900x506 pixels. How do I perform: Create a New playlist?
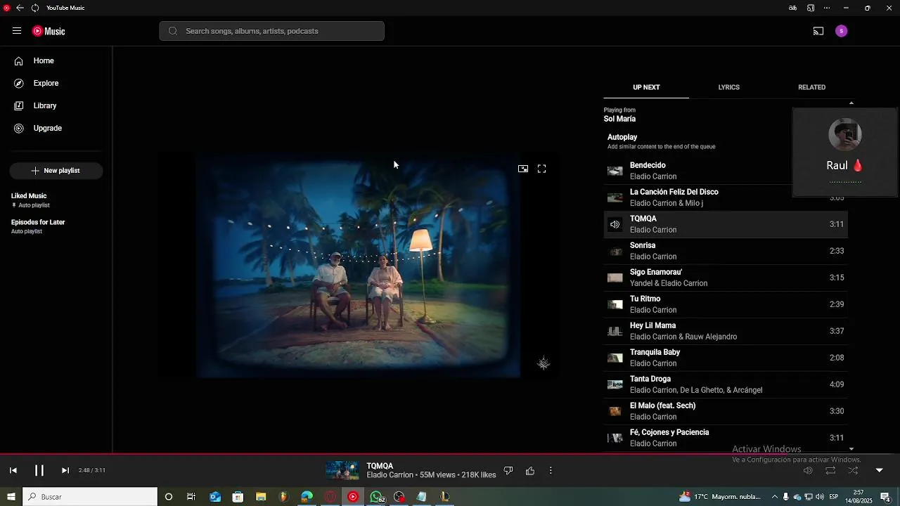click(x=56, y=171)
